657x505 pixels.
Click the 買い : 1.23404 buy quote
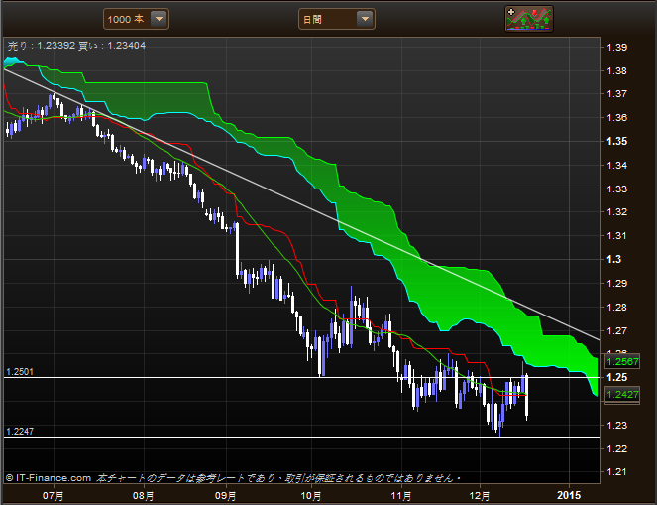[x=111, y=46]
